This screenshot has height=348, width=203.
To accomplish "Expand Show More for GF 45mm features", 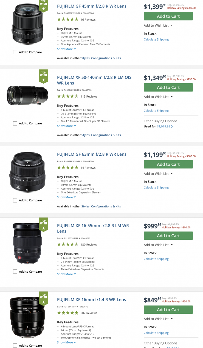I will (x=66, y=49).
